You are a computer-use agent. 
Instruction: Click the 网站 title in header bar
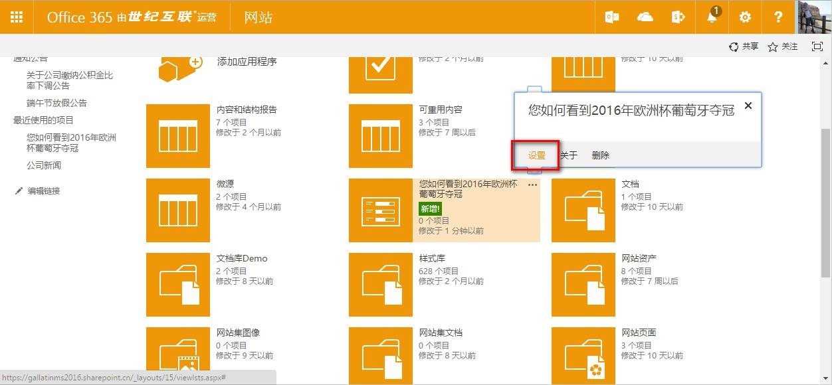(x=258, y=17)
